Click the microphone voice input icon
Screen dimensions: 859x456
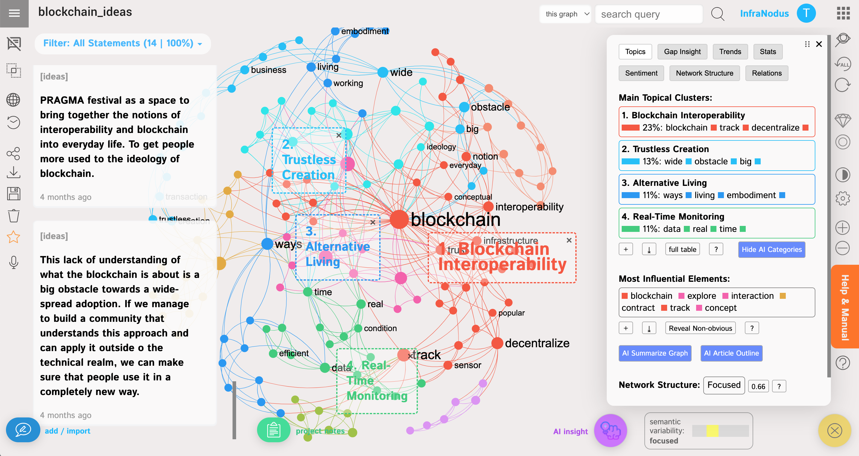tap(13, 262)
